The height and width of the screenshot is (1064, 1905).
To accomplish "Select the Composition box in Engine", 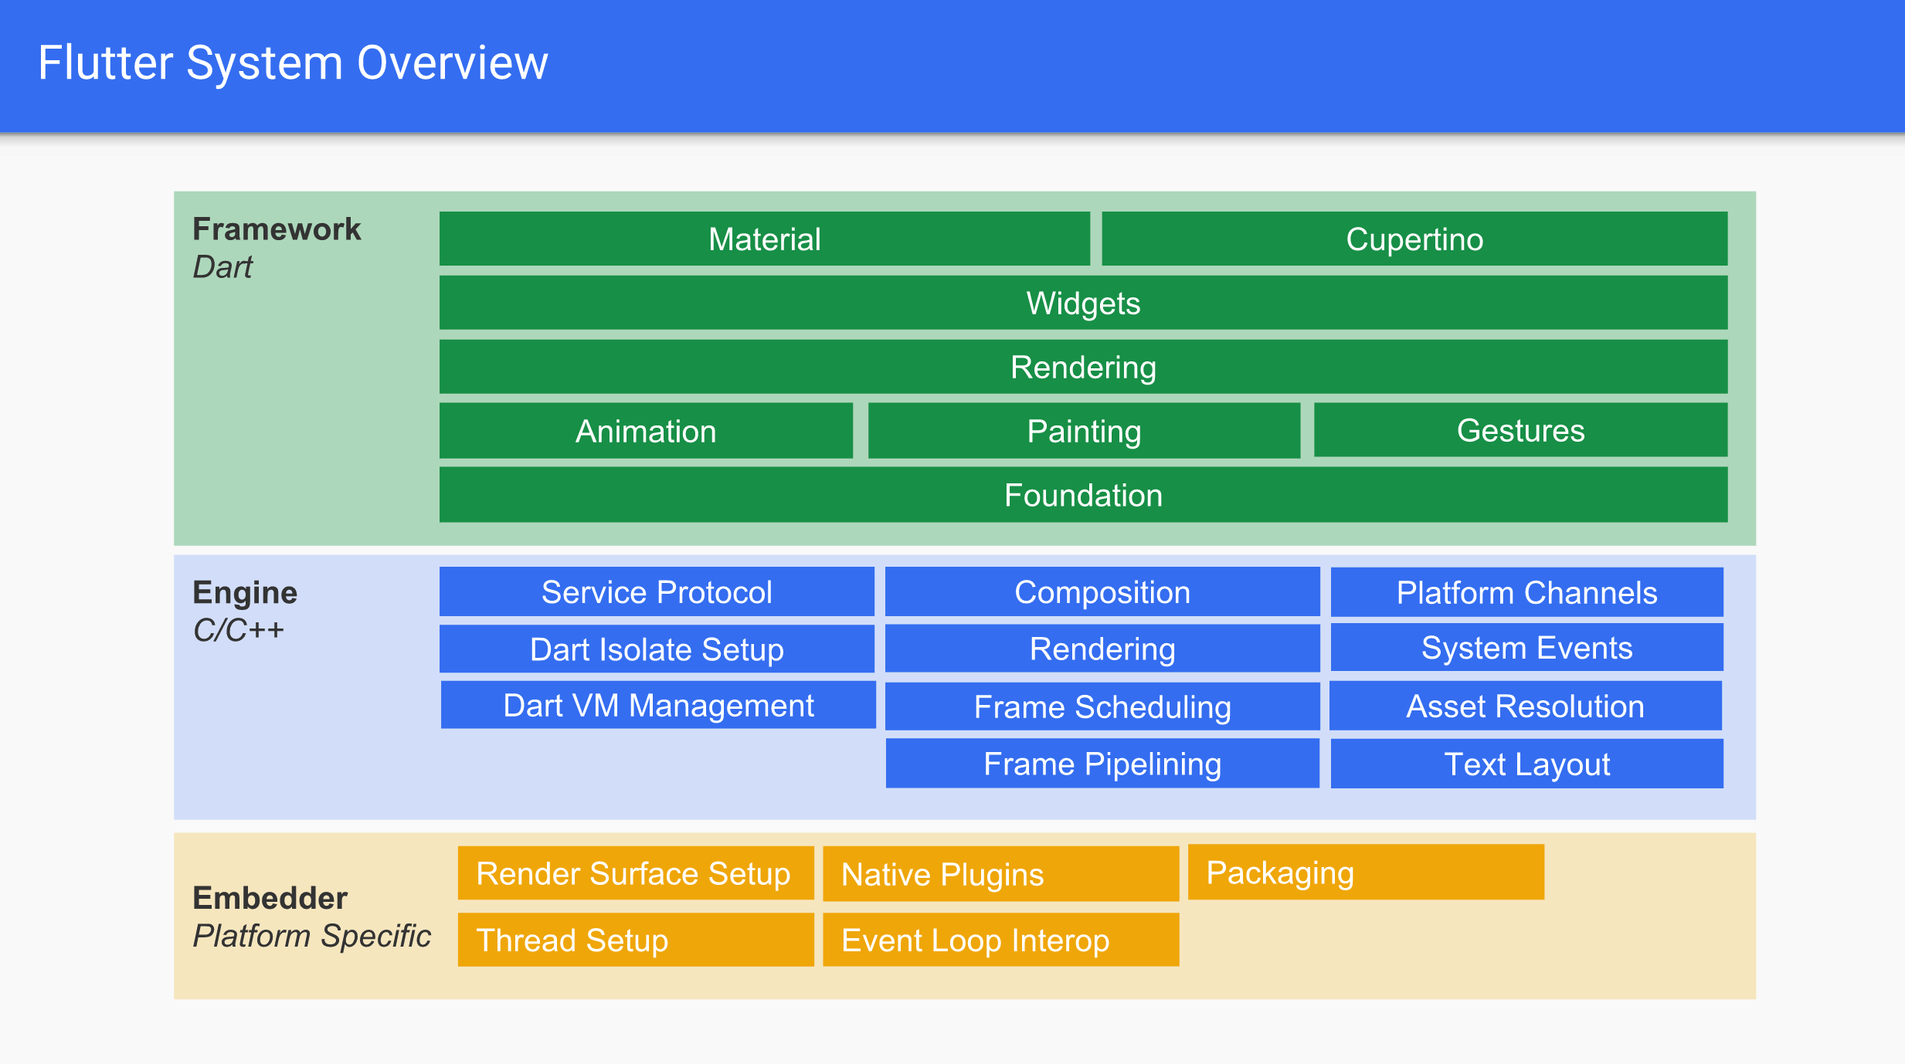I will coord(1102,591).
